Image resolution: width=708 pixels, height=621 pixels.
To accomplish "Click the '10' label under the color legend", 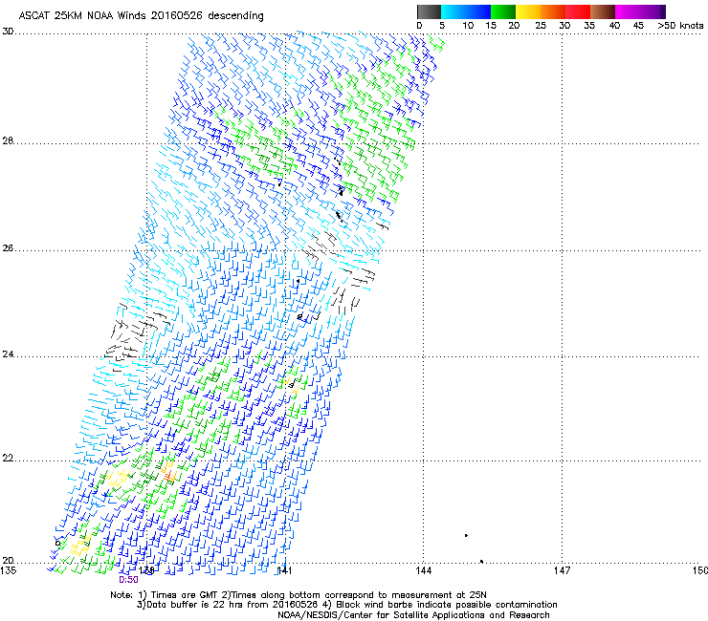I will click(468, 26).
